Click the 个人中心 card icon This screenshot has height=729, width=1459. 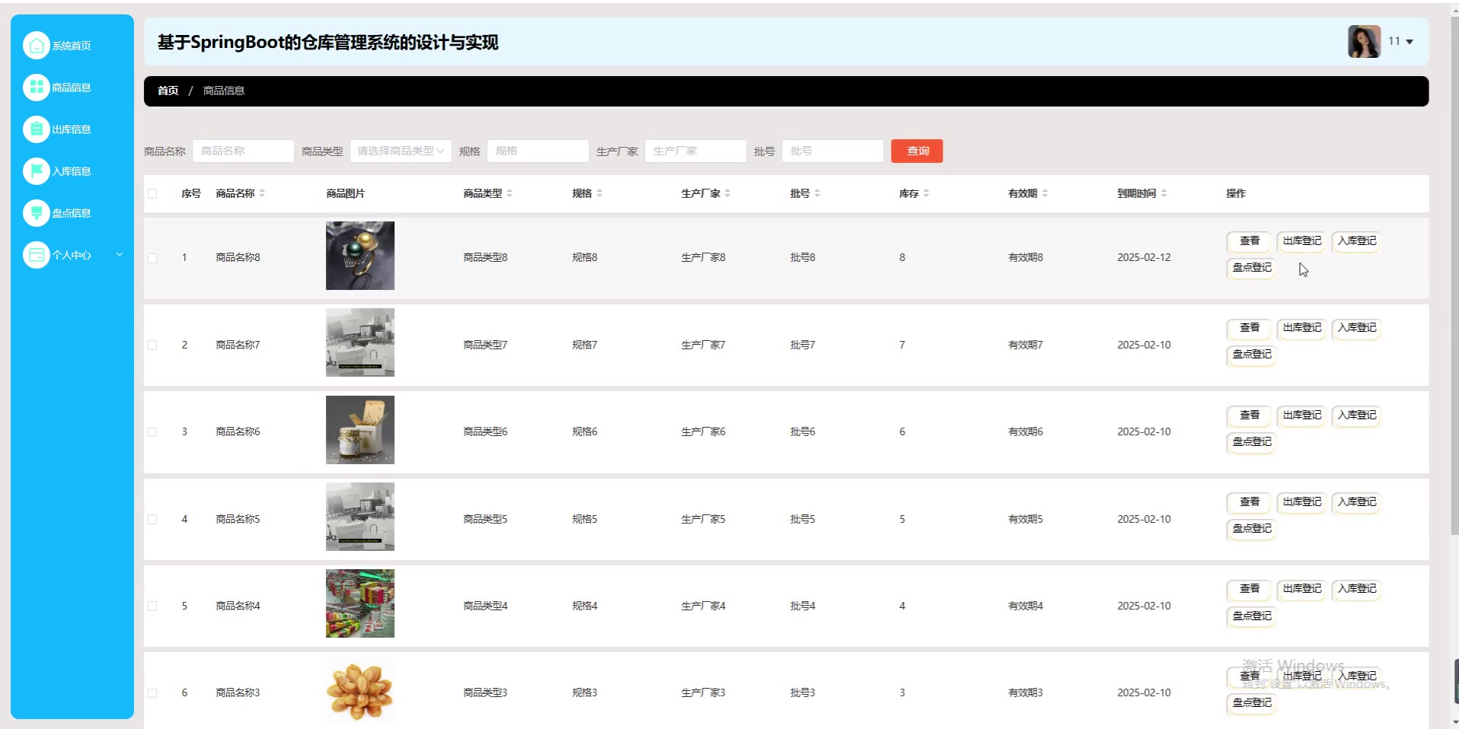tap(36, 255)
